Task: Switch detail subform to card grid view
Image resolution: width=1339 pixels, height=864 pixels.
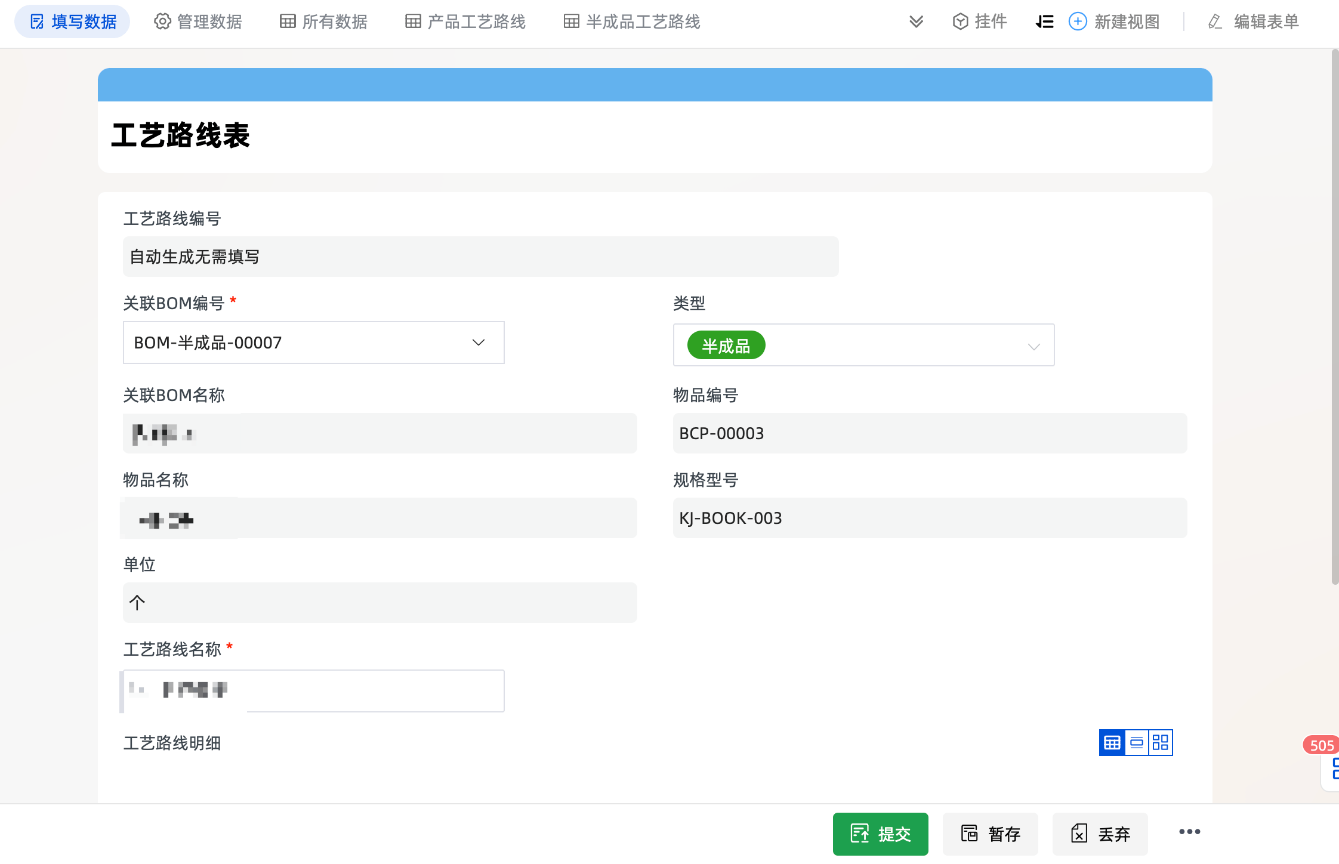Action: pos(1161,743)
